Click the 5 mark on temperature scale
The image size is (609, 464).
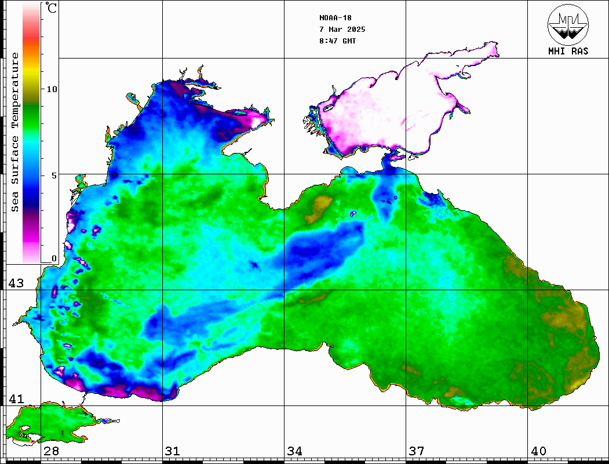point(53,175)
